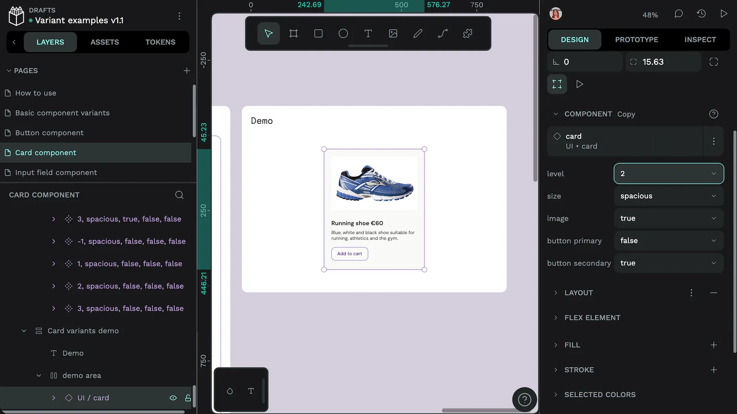Open the size spacious dropdown
Screen dimensions: 737x414
669,196
